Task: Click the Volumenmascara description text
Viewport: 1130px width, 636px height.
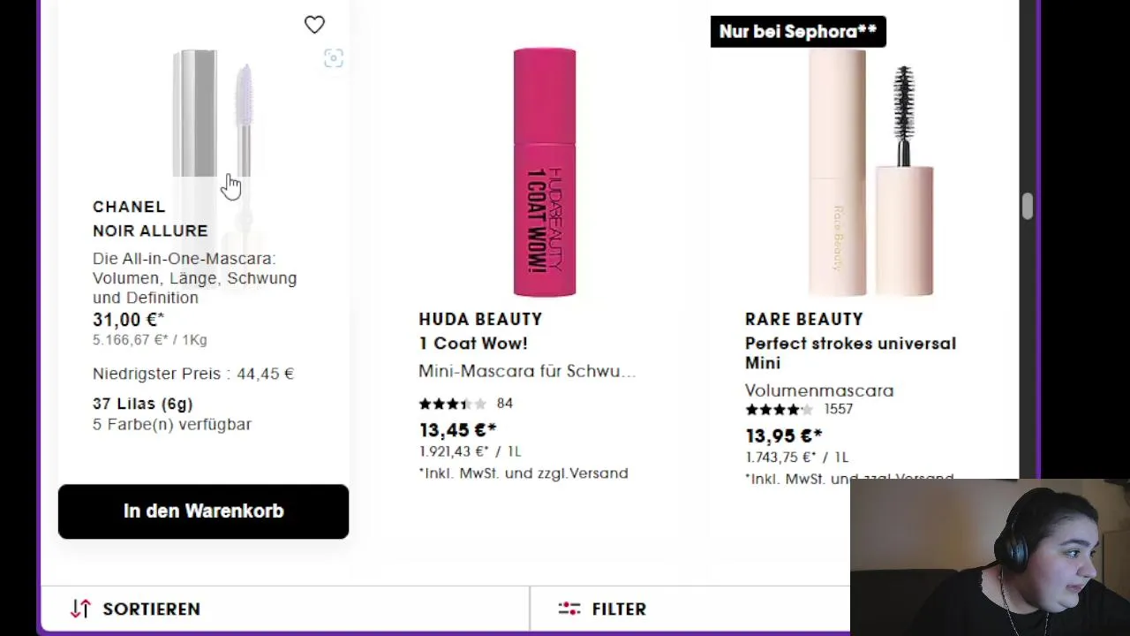Action: tap(819, 390)
